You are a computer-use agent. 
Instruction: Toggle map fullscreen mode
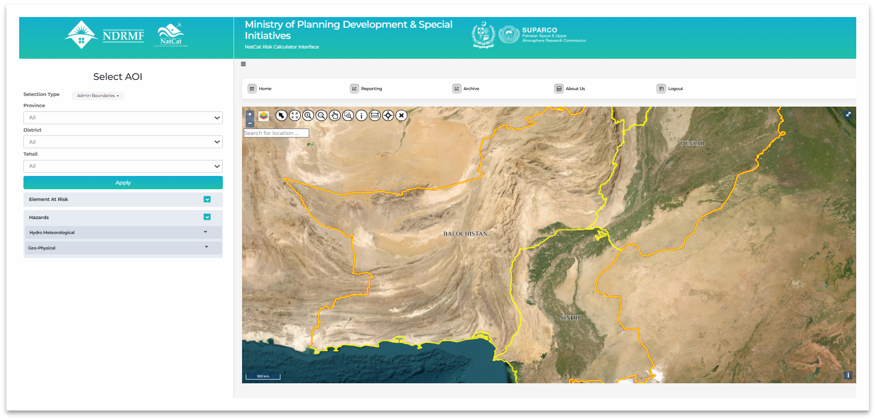pyautogui.click(x=848, y=115)
